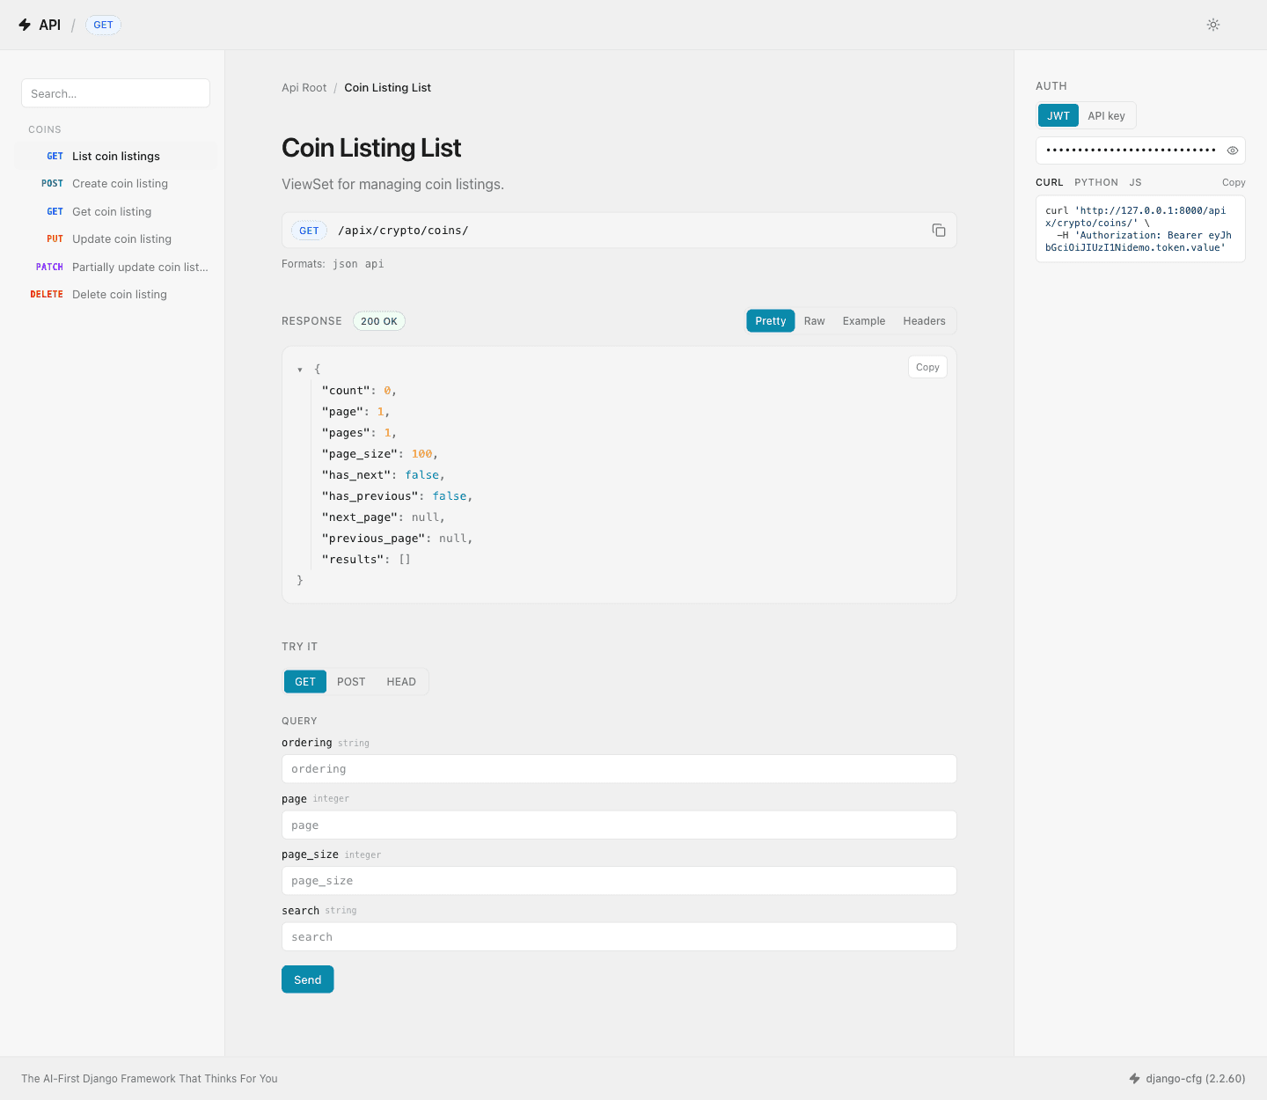Reveal the token with the eye icon

[1233, 150]
